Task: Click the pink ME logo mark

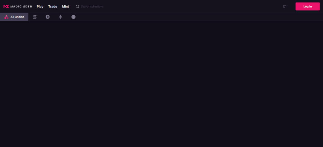Action: [x=6, y=6]
